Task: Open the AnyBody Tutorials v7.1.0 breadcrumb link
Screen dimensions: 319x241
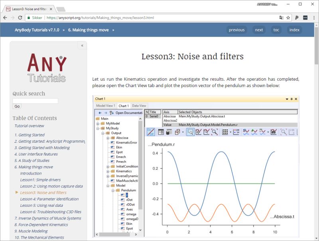Action: pyautogui.click(x=37, y=30)
